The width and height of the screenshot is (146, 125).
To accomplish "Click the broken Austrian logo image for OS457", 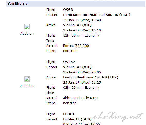I will 27,79.
